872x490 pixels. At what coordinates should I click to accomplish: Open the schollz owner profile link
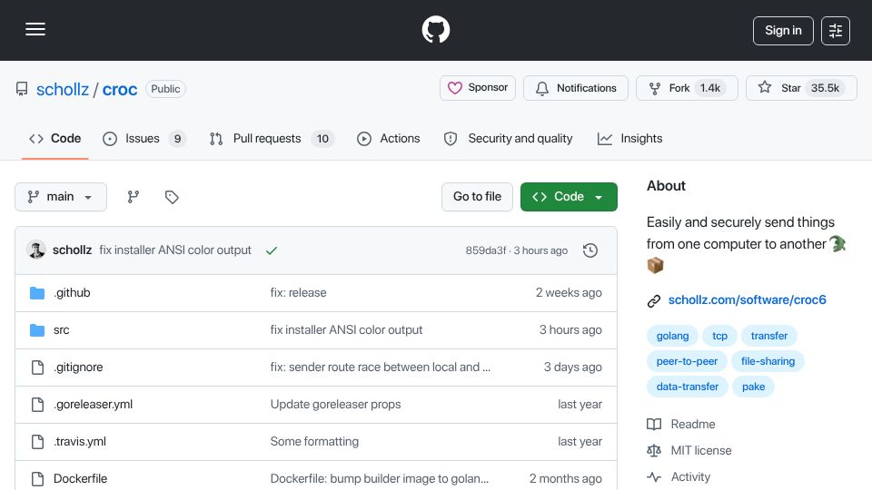[63, 89]
